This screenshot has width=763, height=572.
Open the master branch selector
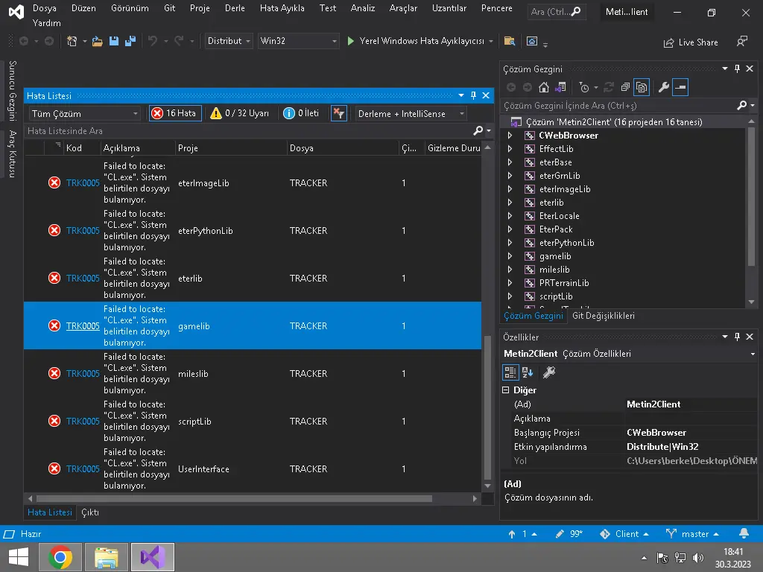click(x=692, y=533)
